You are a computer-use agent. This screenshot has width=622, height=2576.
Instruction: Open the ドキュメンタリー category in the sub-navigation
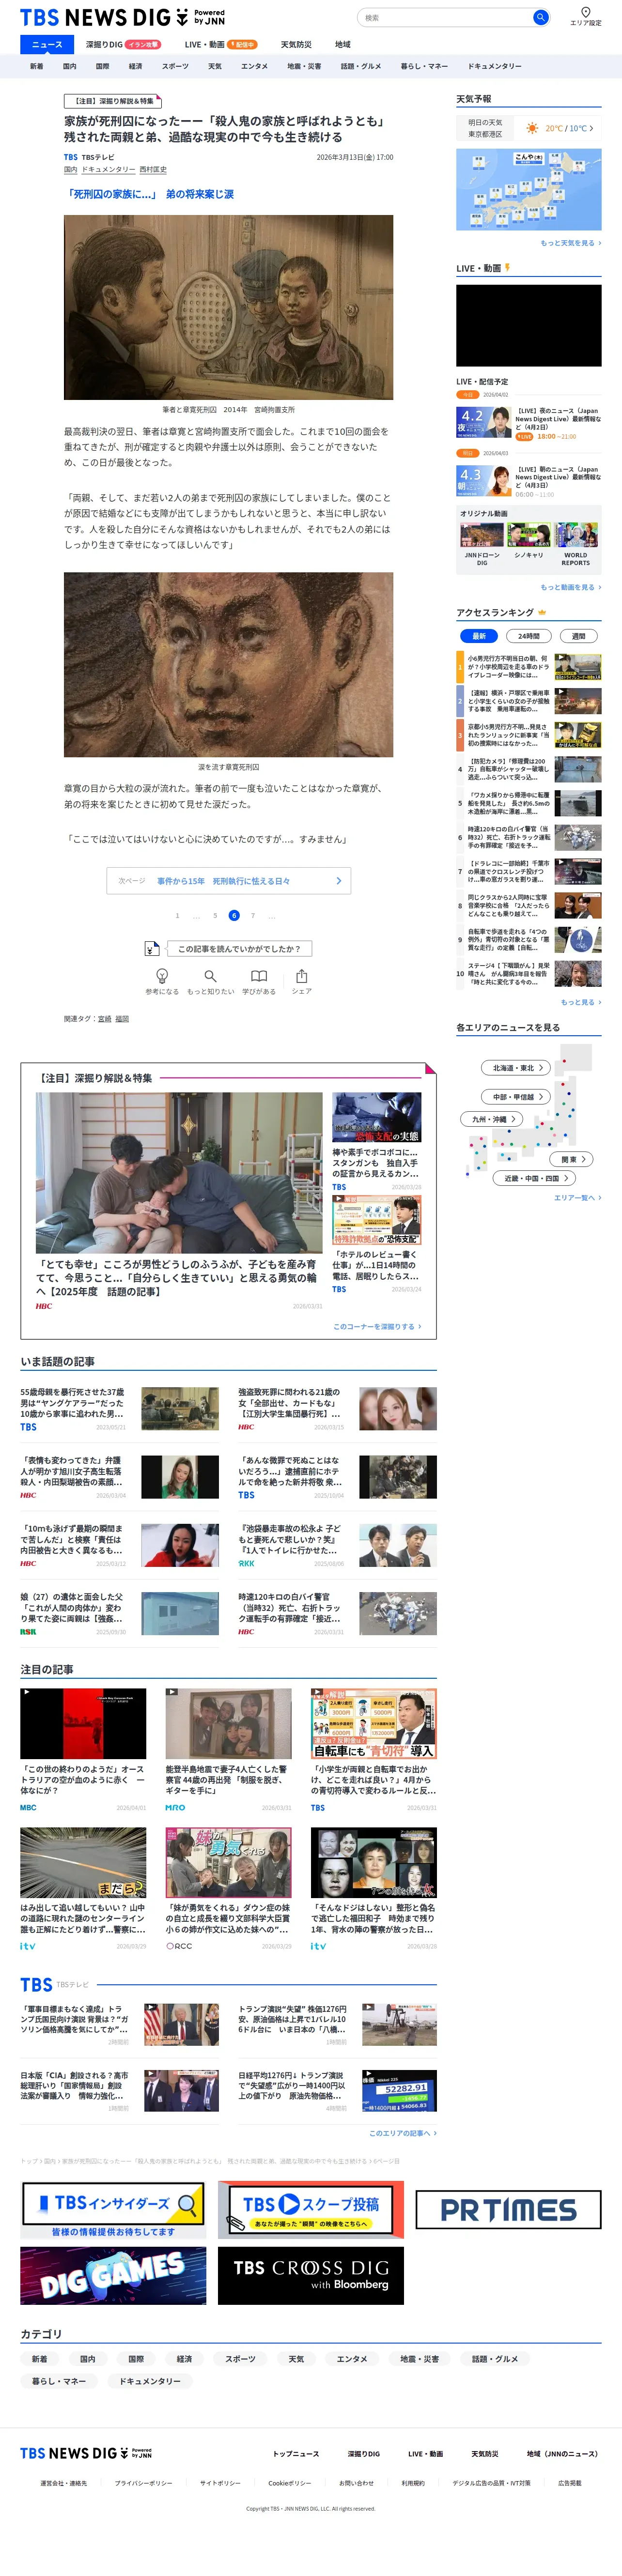pyautogui.click(x=495, y=66)
